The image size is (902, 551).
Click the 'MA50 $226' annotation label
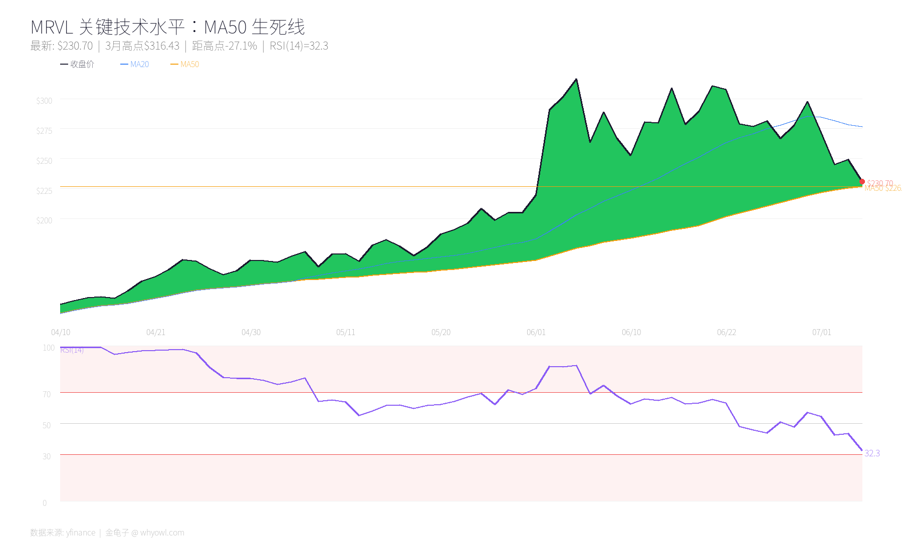883,188
